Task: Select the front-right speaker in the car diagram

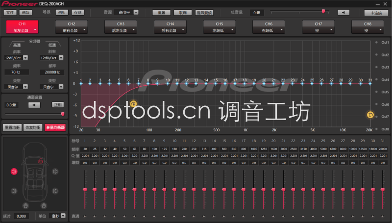Action: (55, 172)
